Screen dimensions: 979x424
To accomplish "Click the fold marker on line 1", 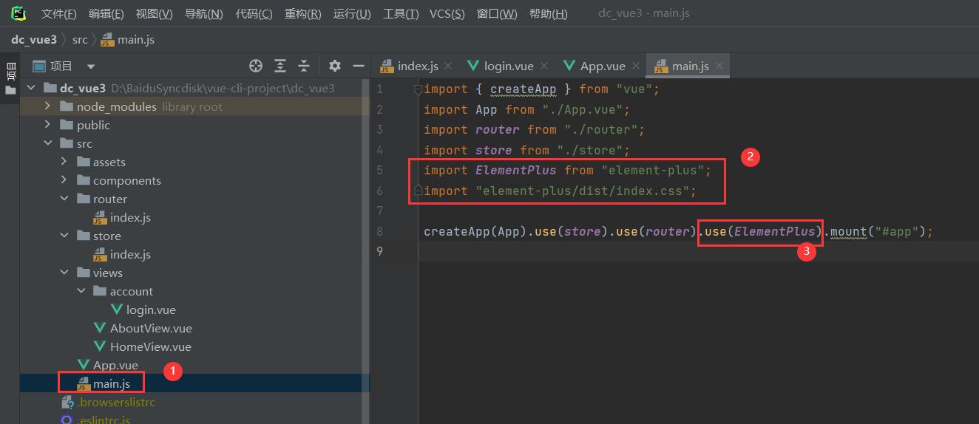I will tap(419, 89).
